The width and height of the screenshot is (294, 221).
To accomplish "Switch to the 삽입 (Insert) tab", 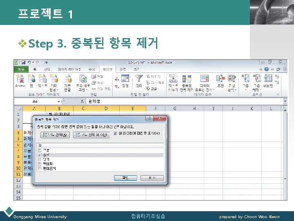I will (47, 69).
